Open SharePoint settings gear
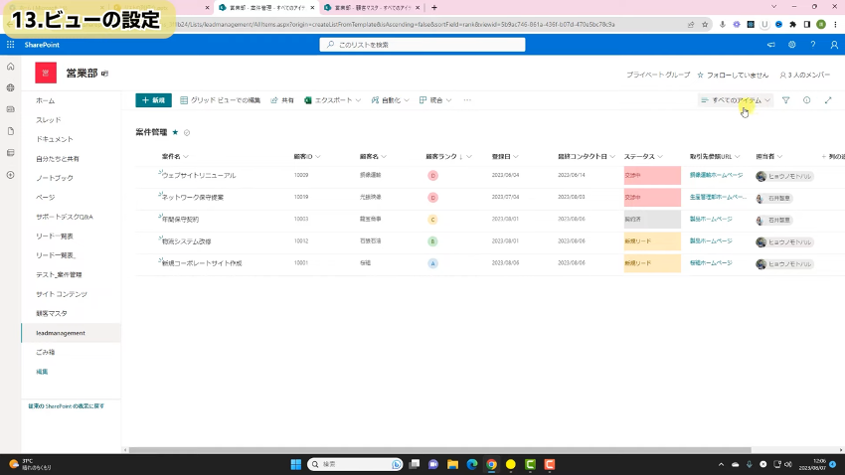Image resolution: width=845 pixels, height=475 pixels. pyautogui.click(x=792, y=45)
